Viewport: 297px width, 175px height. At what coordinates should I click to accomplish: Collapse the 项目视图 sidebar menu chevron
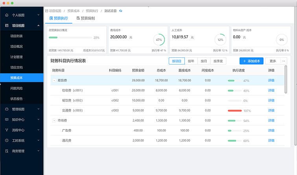39,26
